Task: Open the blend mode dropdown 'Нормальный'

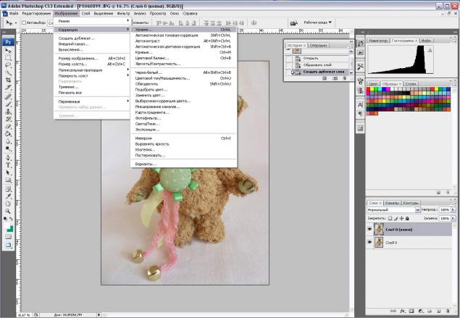Action: coord(392,209)
